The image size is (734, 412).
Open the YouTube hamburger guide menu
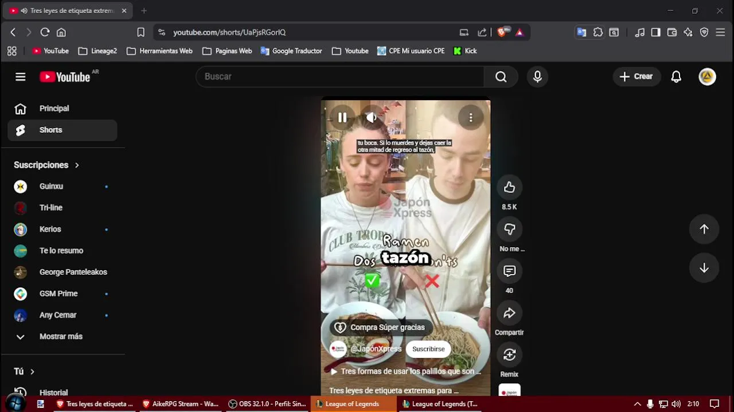coord(21,77)
